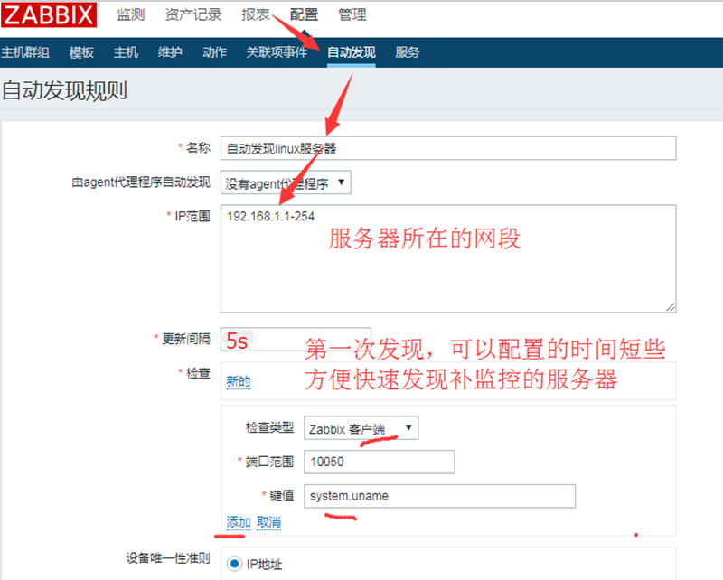The image size is (723, 580).
Task: Click the 添加 link to add check
Action: [x=239, y=522]
